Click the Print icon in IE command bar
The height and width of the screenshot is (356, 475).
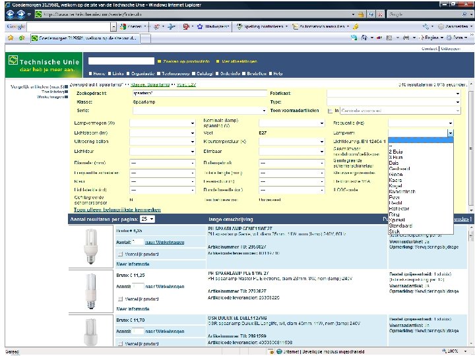[406, 38]
